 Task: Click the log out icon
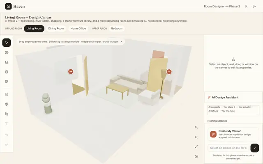point(254,7)
